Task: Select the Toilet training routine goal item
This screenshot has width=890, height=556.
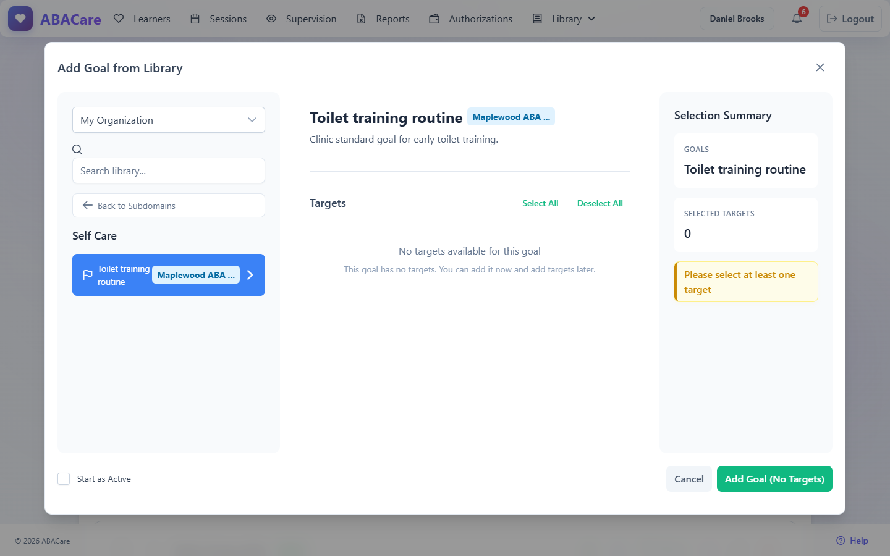Action: [x=169, y=275]
